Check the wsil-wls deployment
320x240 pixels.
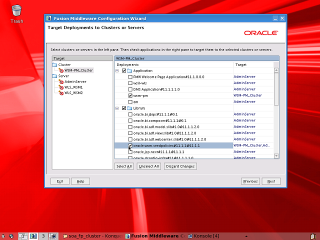pyautogui.click(x=130, y=83)
